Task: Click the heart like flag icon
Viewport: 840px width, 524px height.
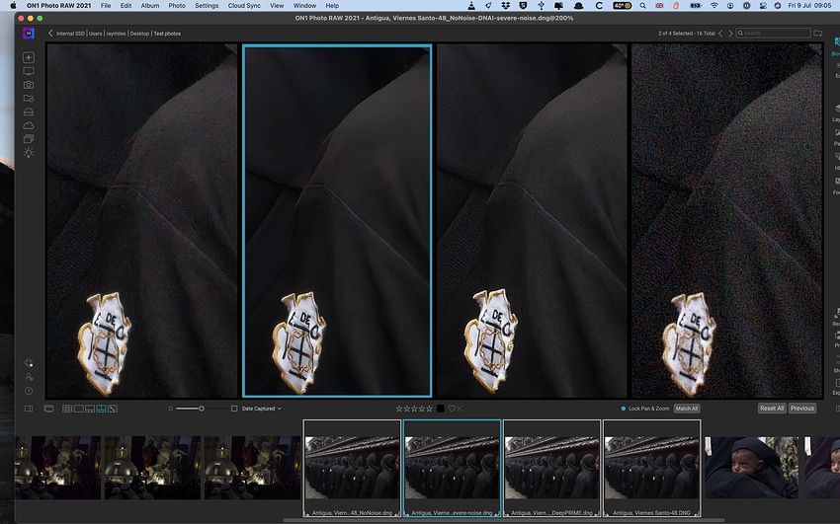Action: pyautogui.click(x=452, y=409)
